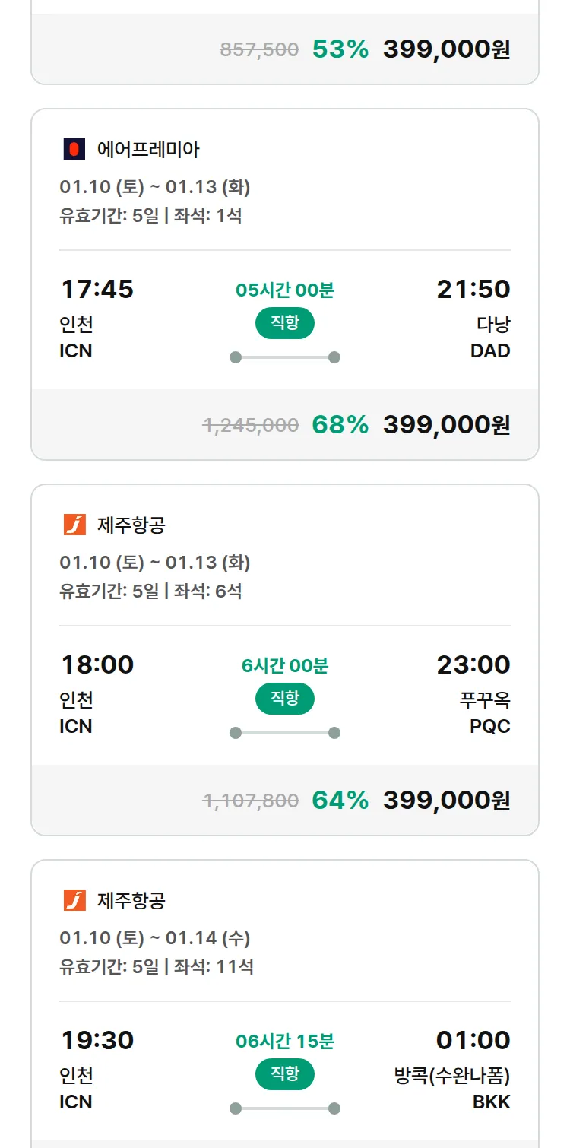Click the 직항 badge on Bangkok flight
This screenshot has height=1148, width=570.
click(285, 1074)
